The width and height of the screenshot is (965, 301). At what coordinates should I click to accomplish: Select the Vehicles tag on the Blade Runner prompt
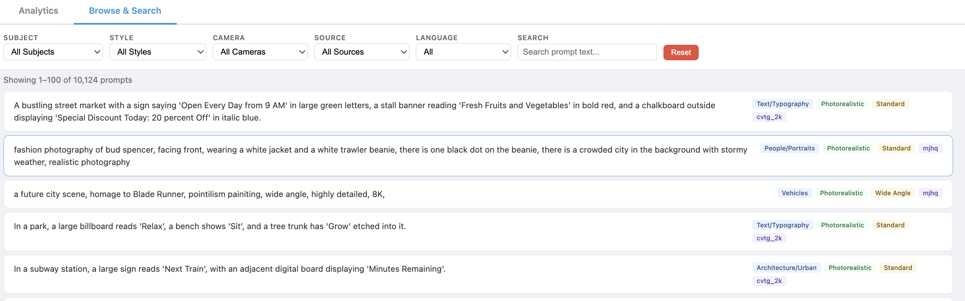[x=795, y=193]
